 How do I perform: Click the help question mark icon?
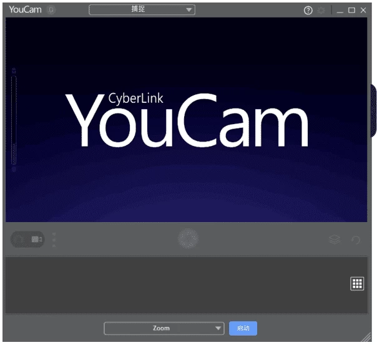(308, 11)
